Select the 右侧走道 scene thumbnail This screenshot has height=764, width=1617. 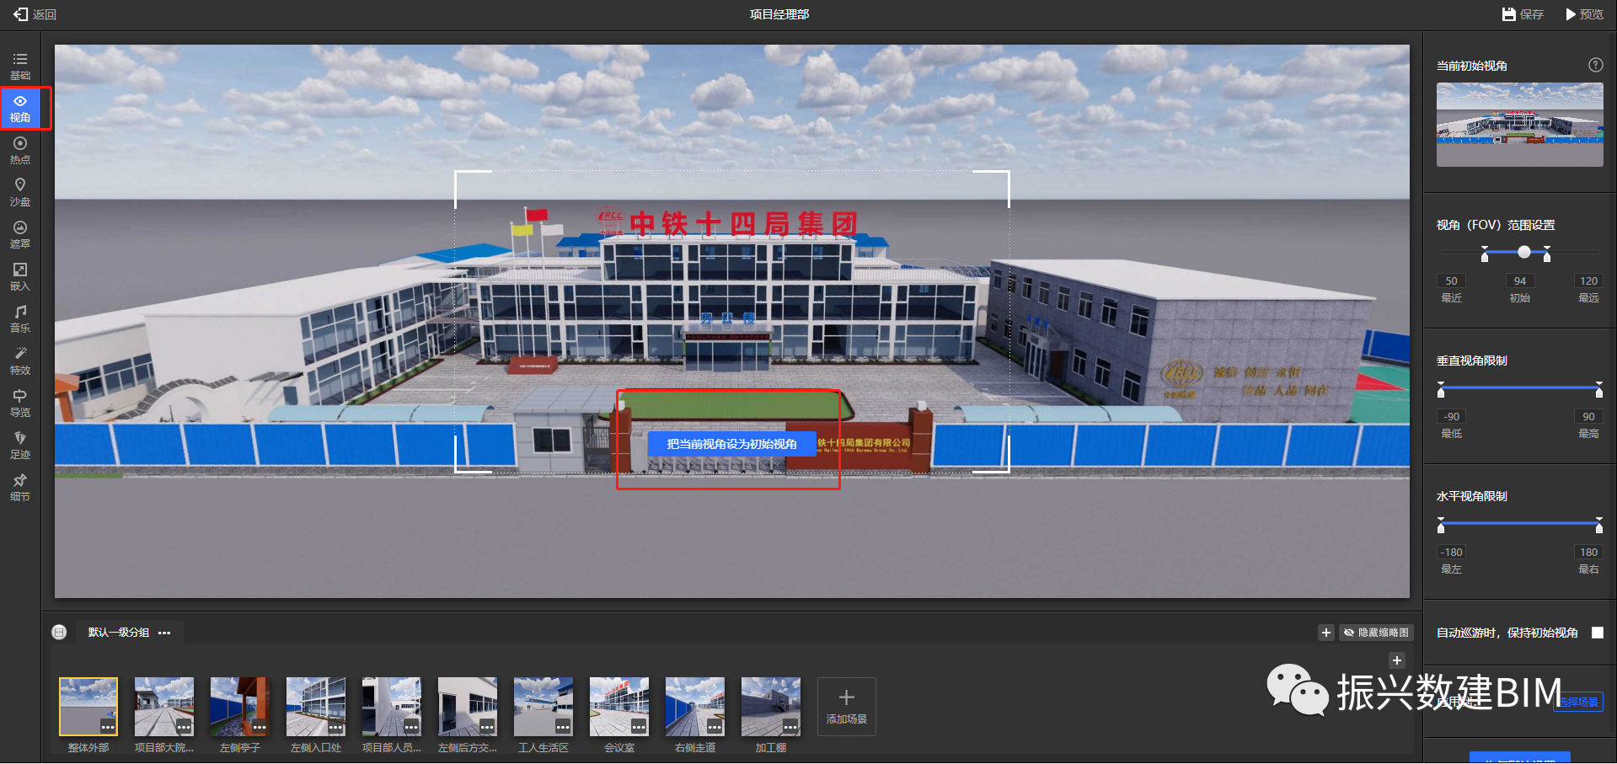point(695,706)
